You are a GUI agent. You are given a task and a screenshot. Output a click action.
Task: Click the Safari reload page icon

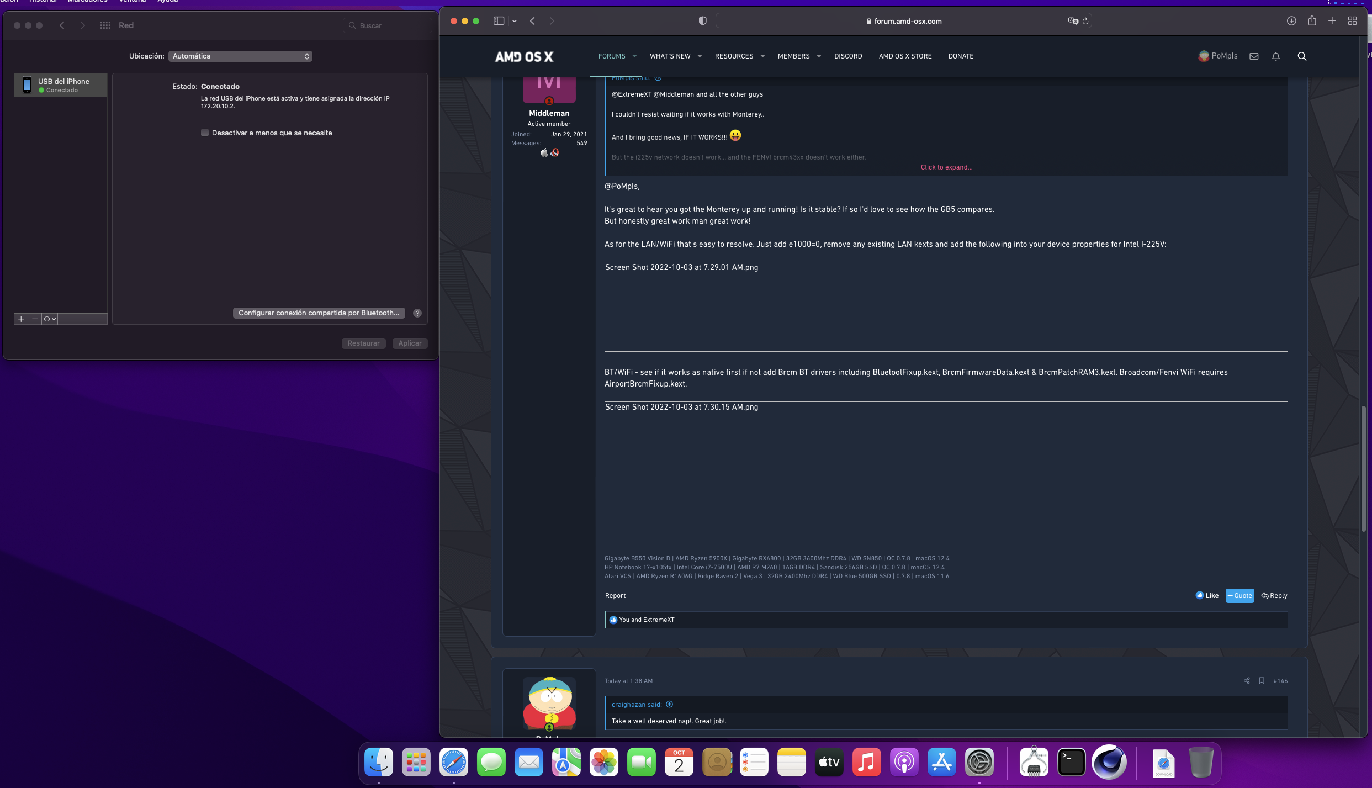click(1085, 21)
